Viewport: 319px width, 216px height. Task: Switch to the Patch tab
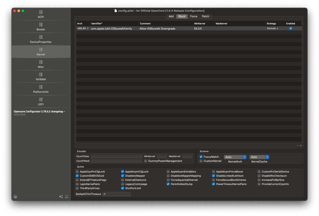point(205,16)
